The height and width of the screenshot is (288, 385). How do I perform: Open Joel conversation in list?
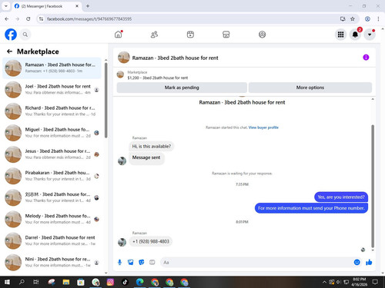52,90
